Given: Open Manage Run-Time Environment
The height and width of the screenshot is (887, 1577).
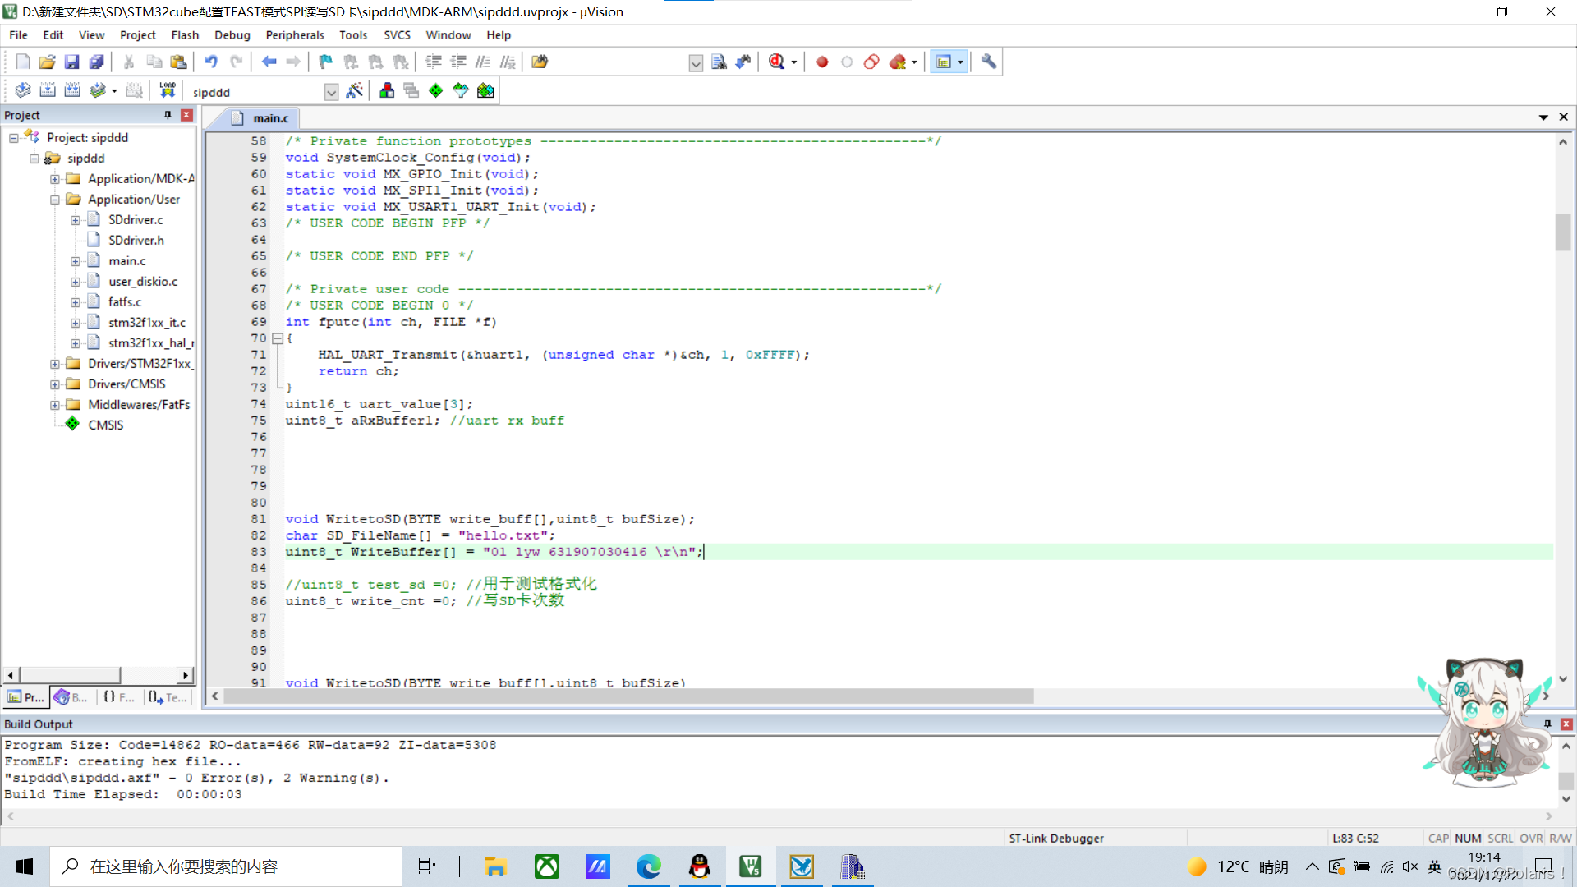Looking at the screenshot, I should (x=436, y=90).
